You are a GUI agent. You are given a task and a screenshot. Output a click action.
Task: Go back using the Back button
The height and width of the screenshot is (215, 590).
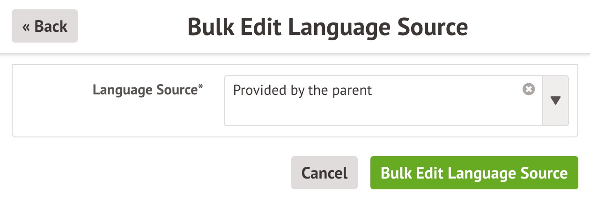(44, 26)
